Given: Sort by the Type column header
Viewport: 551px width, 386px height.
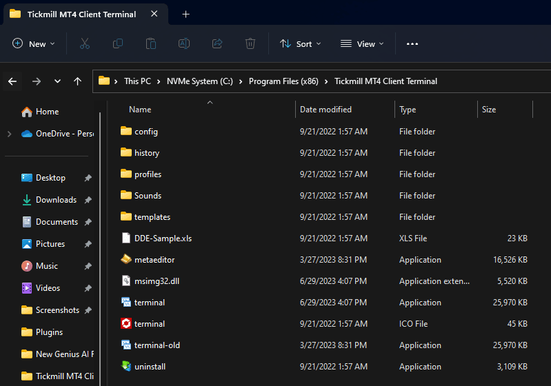Looking at the screenshot, I should (x=408, y=110).
